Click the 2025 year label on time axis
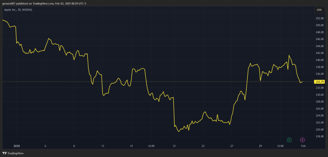328x157 pixels. 17,146
